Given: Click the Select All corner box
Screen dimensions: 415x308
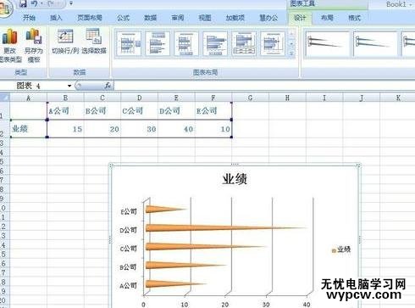Looking at the screenshot, I should [5, 98].
